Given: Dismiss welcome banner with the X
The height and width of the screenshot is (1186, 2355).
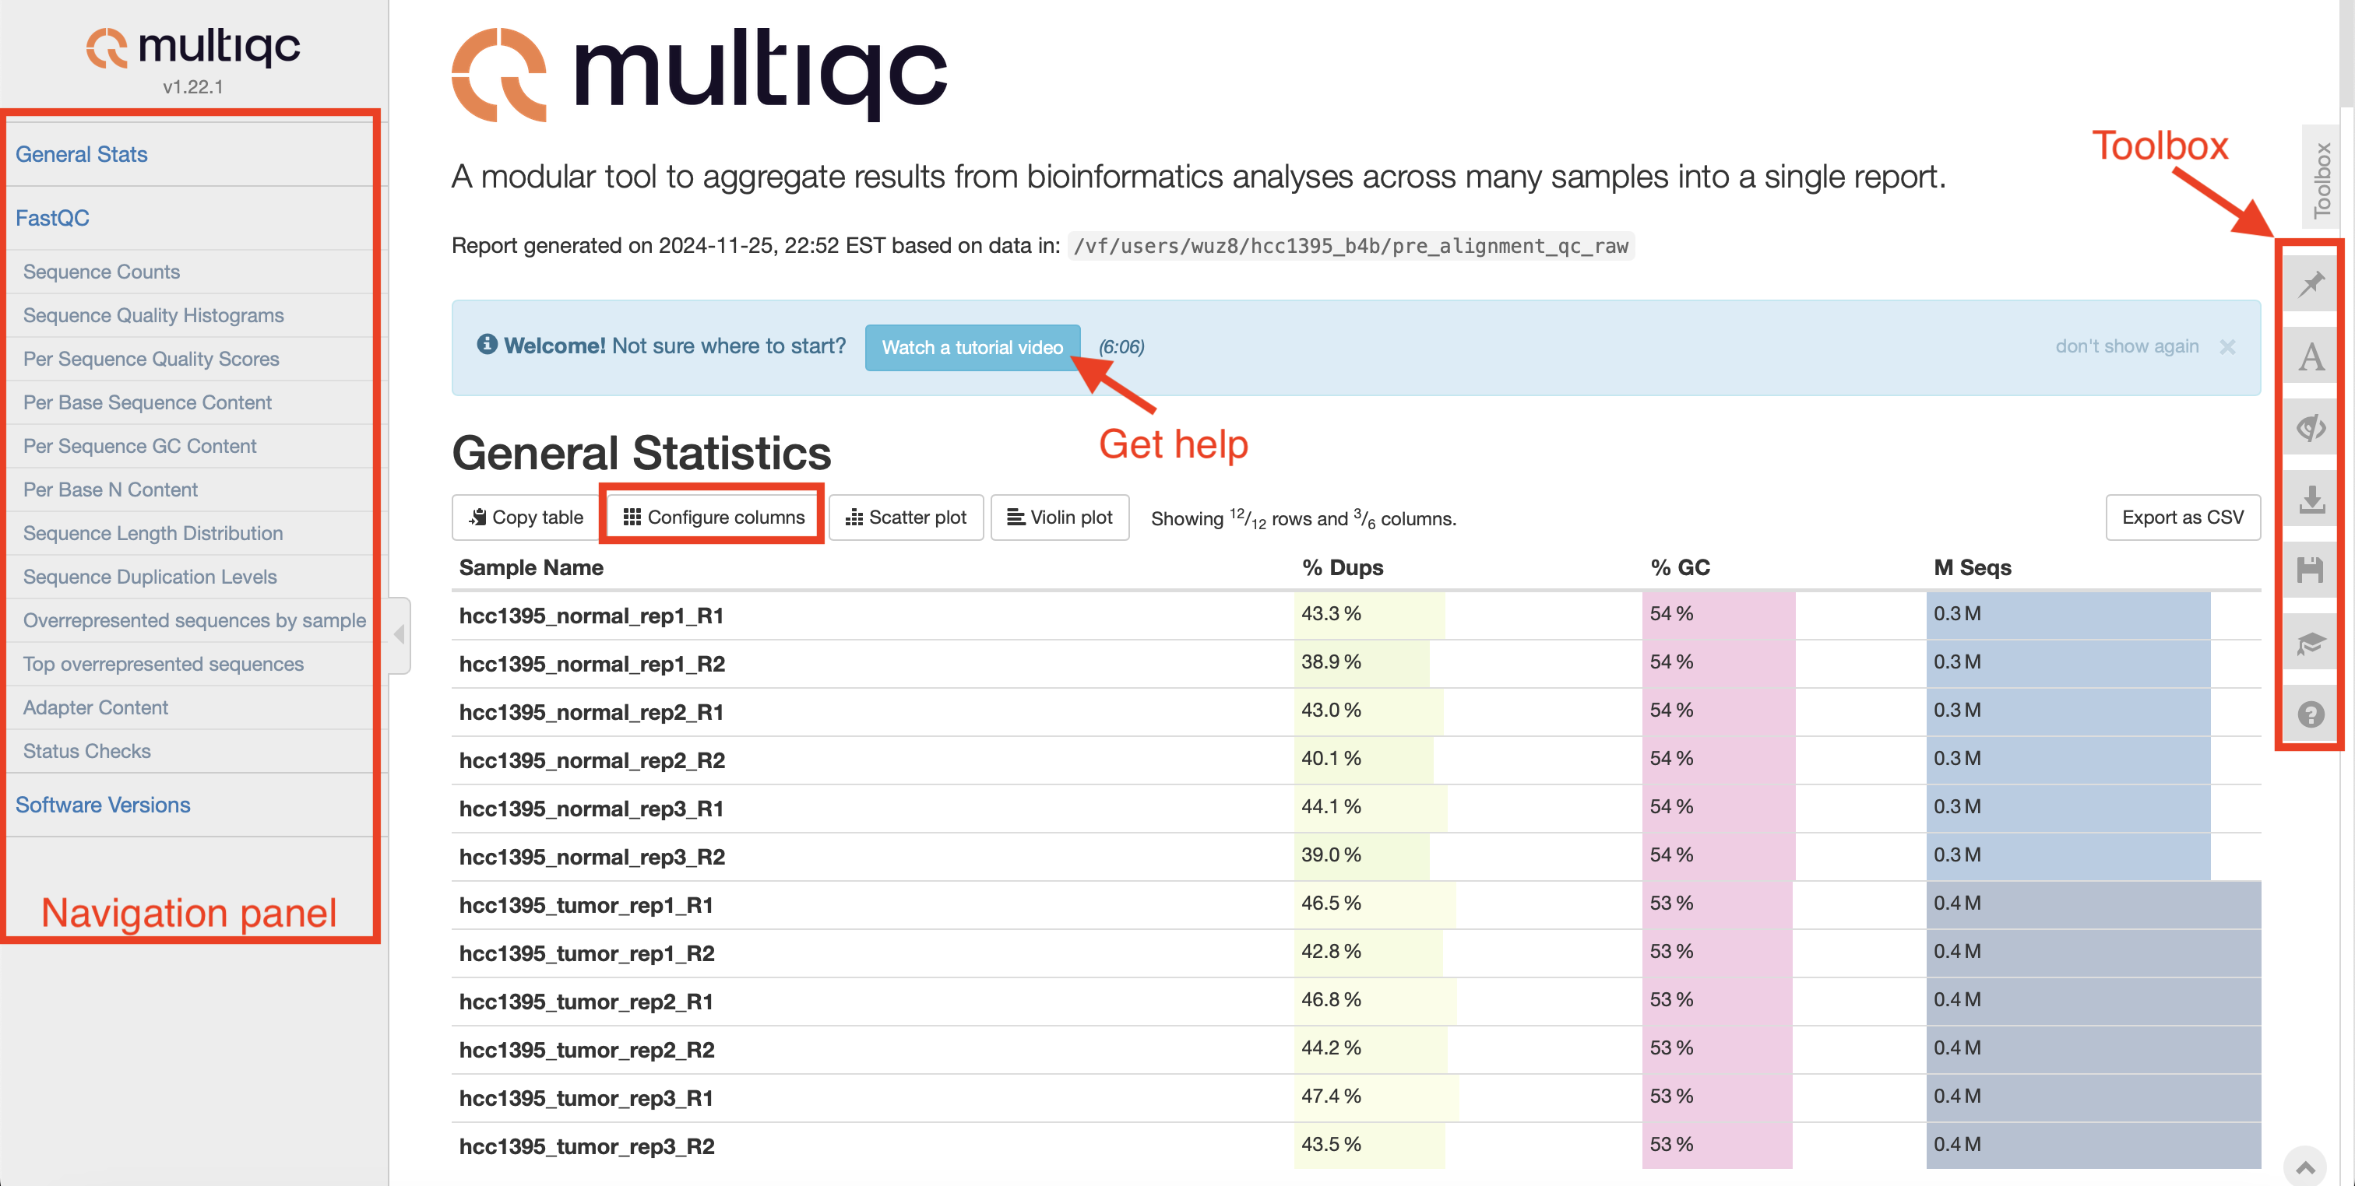Looking at the screenshot, I should tap(2228, 346).
